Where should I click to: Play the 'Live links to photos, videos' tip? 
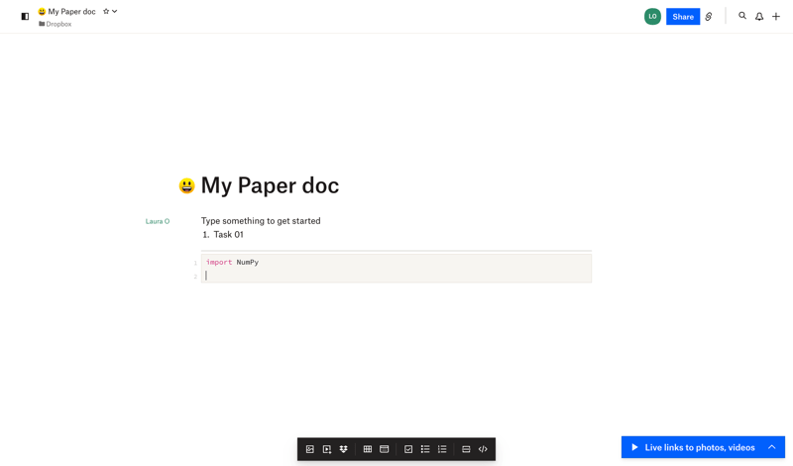click(634, 447)
